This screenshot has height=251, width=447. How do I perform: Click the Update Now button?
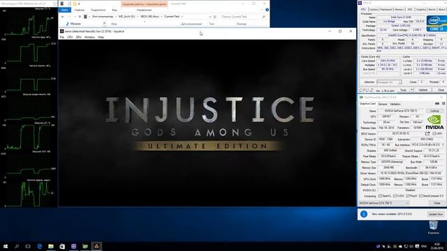pyautogui.click(x=436, y=214)
